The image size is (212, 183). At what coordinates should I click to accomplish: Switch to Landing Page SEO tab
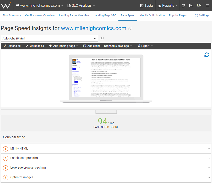[x=105, y=15]
